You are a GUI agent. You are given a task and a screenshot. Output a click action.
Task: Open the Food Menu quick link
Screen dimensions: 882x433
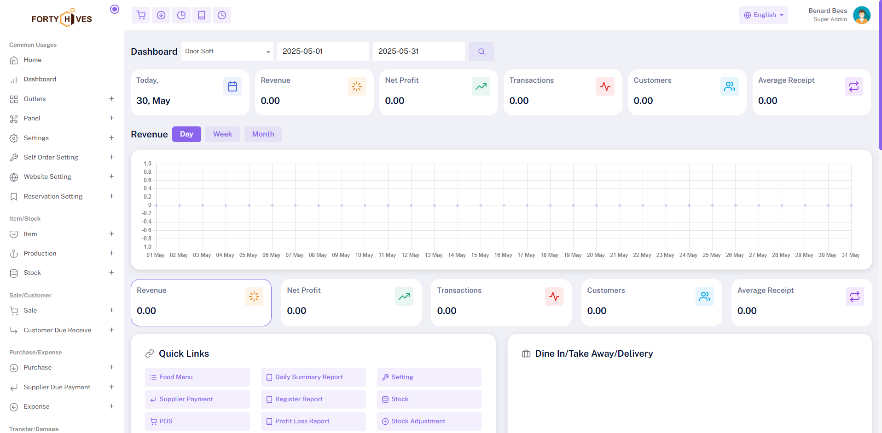(197, 377)
